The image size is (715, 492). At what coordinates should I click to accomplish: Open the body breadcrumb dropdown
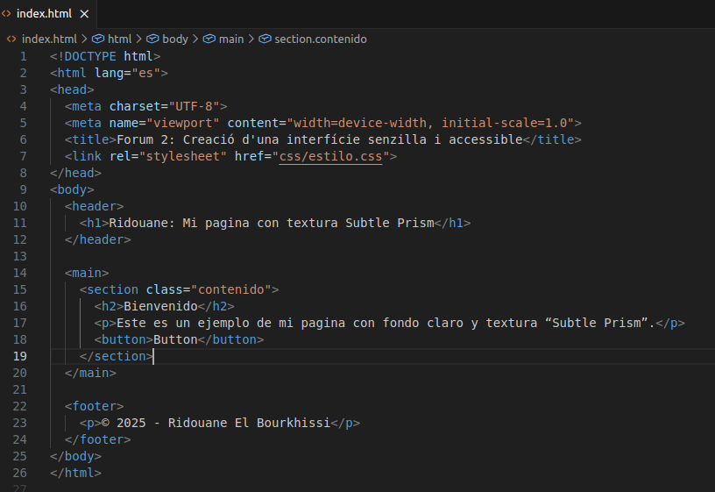point(174,39)
